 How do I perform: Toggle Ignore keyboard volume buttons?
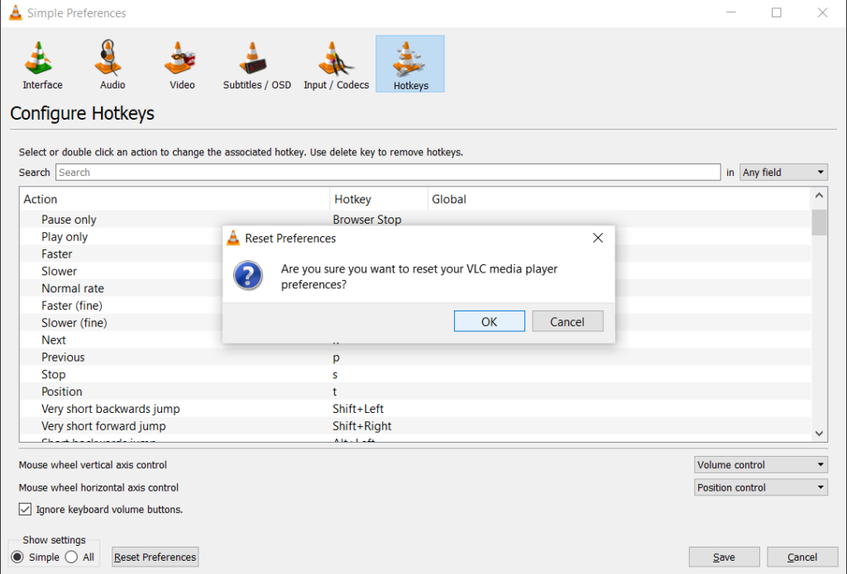tap(24, 510)
